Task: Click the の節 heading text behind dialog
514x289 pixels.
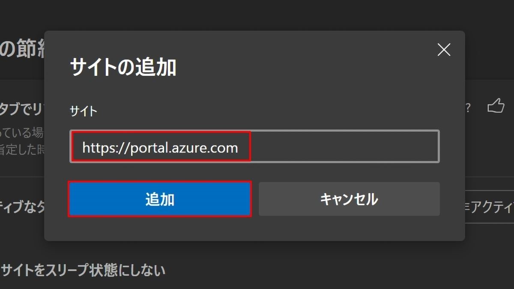Action: [22, 51]
